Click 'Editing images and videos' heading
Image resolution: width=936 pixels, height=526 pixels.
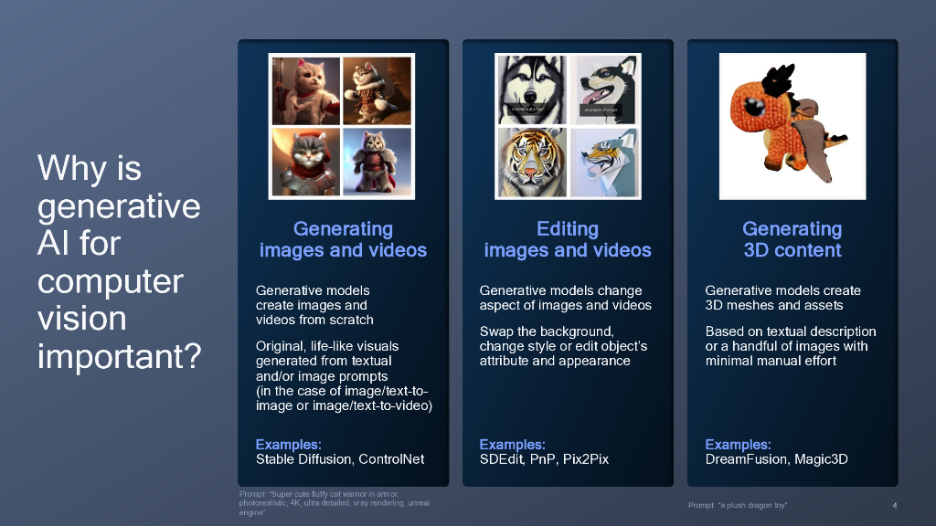[568, 239]
